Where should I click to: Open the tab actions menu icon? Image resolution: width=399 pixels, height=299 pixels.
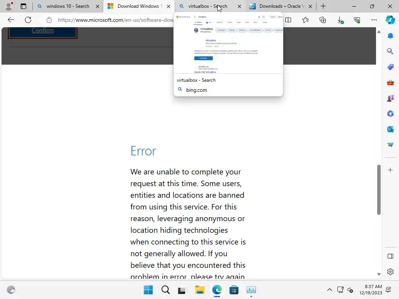(23, 6)
